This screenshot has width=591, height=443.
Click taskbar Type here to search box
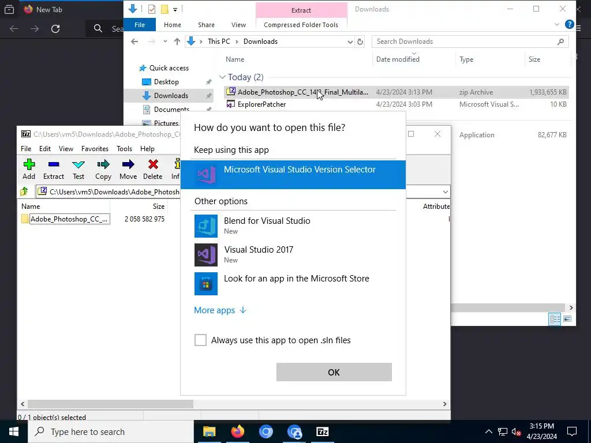tap(110, 431)
